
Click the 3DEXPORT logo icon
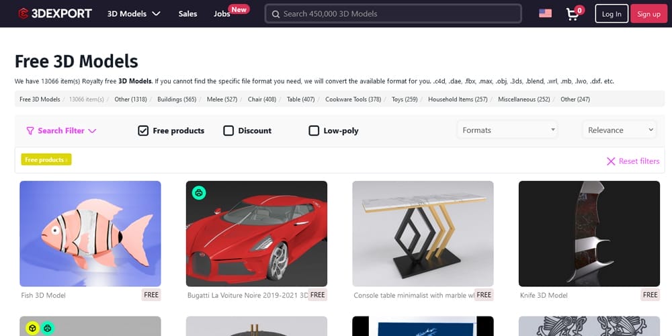pyautogui.click(x=23, y=13)
